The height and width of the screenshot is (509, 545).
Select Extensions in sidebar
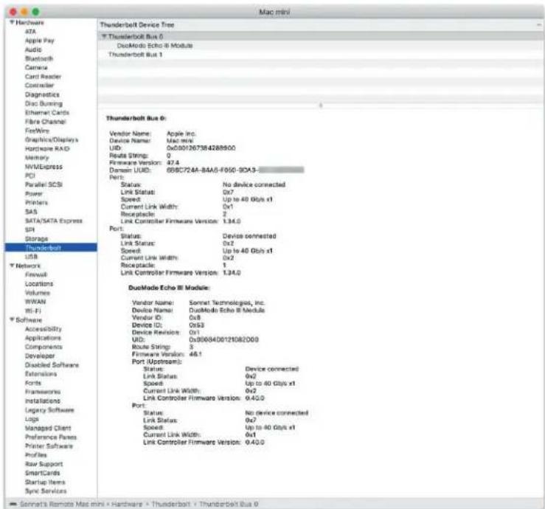[41, 374]
